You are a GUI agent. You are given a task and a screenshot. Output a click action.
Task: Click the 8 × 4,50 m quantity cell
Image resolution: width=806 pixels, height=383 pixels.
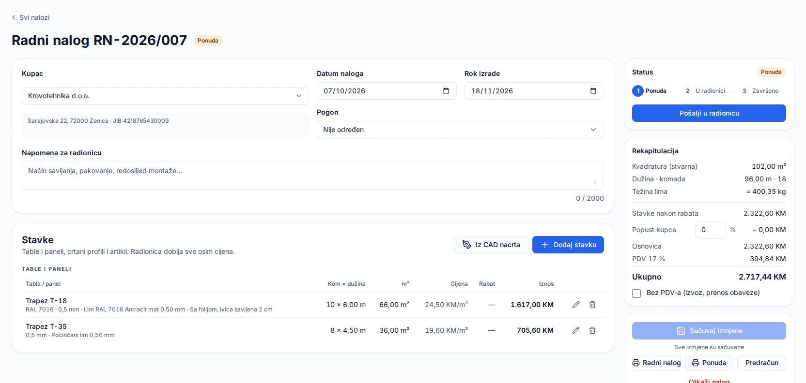click(348, 330)
